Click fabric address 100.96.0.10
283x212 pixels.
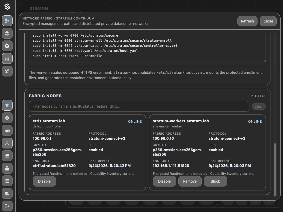point(163,139)
